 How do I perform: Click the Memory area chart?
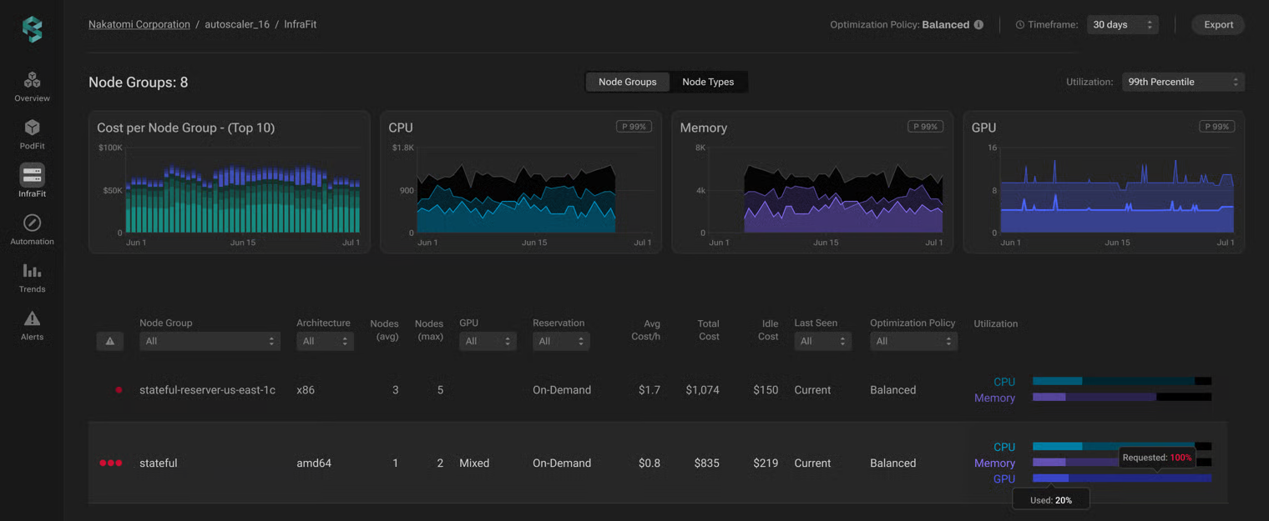[x=812, y=182]
